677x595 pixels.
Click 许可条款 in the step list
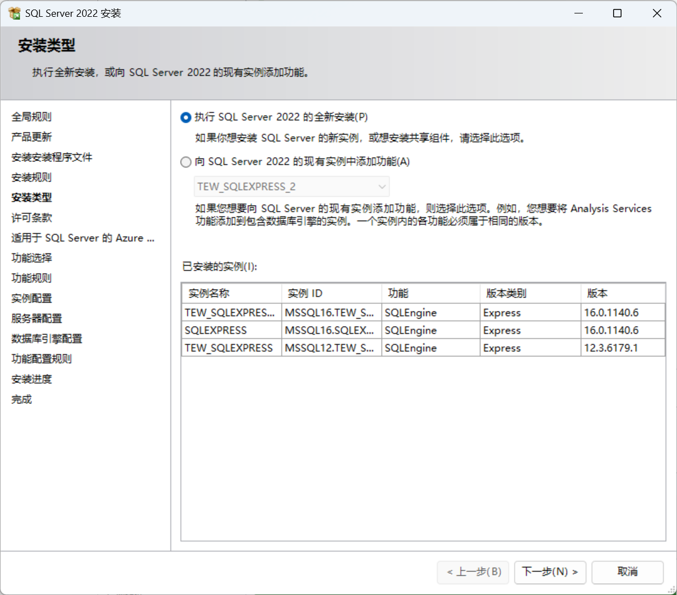point(31,217)
